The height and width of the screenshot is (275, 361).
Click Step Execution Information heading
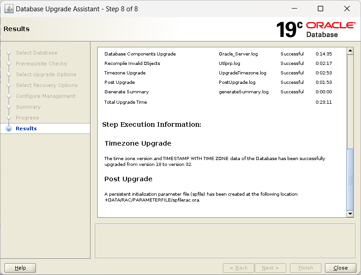tap(152, 124)
